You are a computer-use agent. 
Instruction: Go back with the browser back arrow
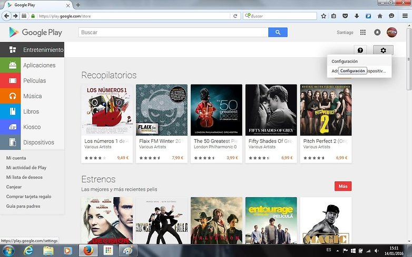[x=6, y=16]
